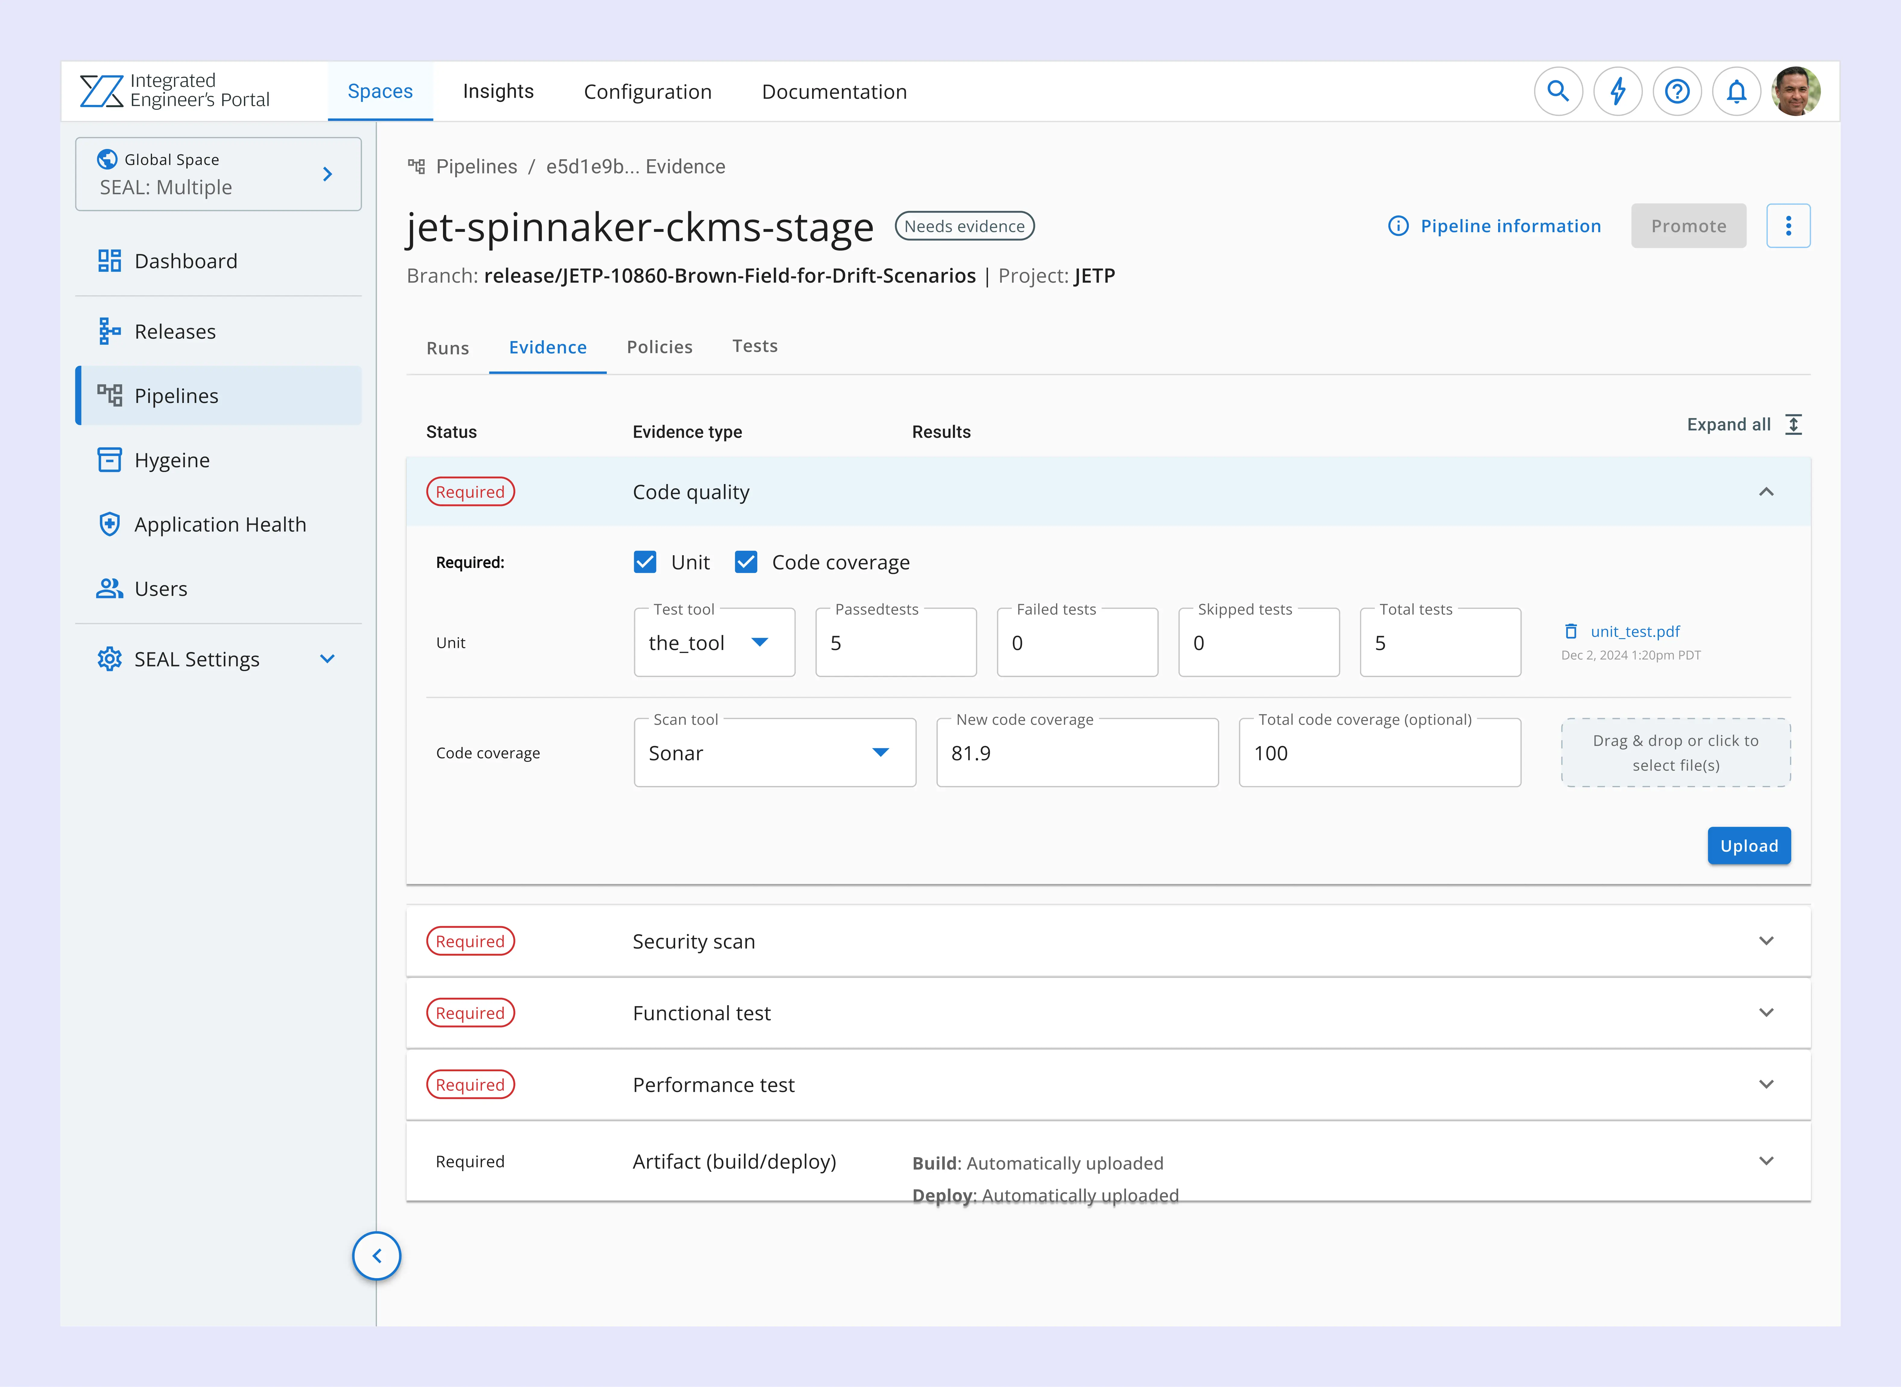The image size is (1901, 1387).
Task: Switch to the Spaces top tab
Action: click(380, 91)
